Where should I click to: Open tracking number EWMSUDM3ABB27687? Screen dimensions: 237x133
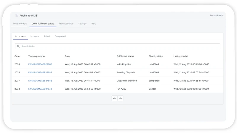tap(40, 72)
